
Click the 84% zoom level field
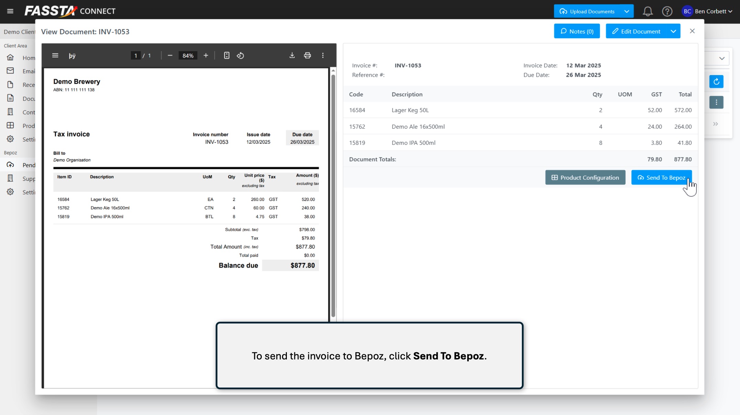click(188, 56)
